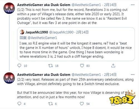Open AestheticGamer avatar on first tweet
Image resolution: width=139 pixels, height=109 pixels.
coord(9,8)
